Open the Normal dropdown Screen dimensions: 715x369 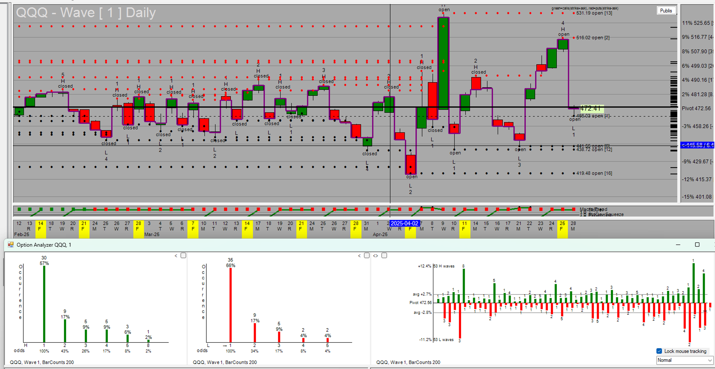(685, 360)
